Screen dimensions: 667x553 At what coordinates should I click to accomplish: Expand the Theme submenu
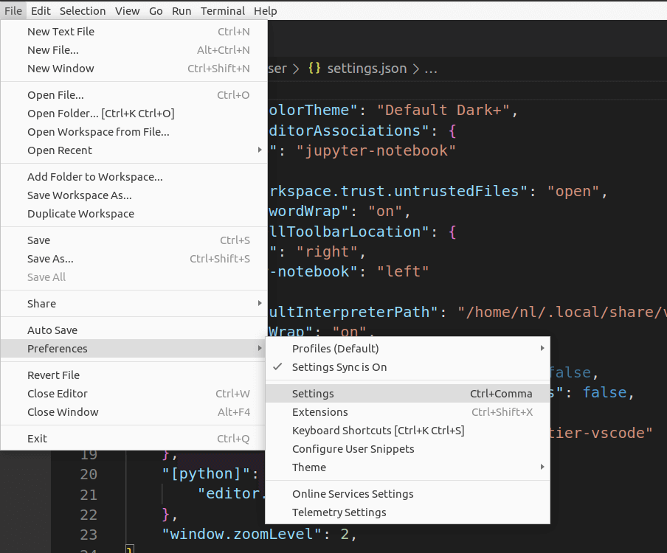point(407,467)
